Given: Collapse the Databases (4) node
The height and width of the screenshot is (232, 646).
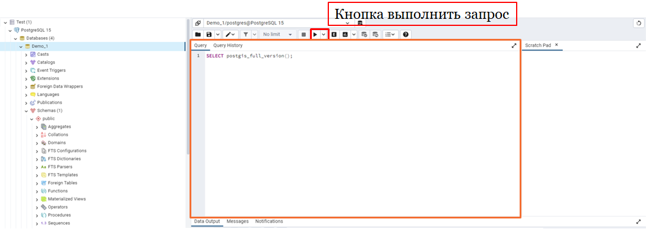Looking at the screenshot, I should [16, 38].
